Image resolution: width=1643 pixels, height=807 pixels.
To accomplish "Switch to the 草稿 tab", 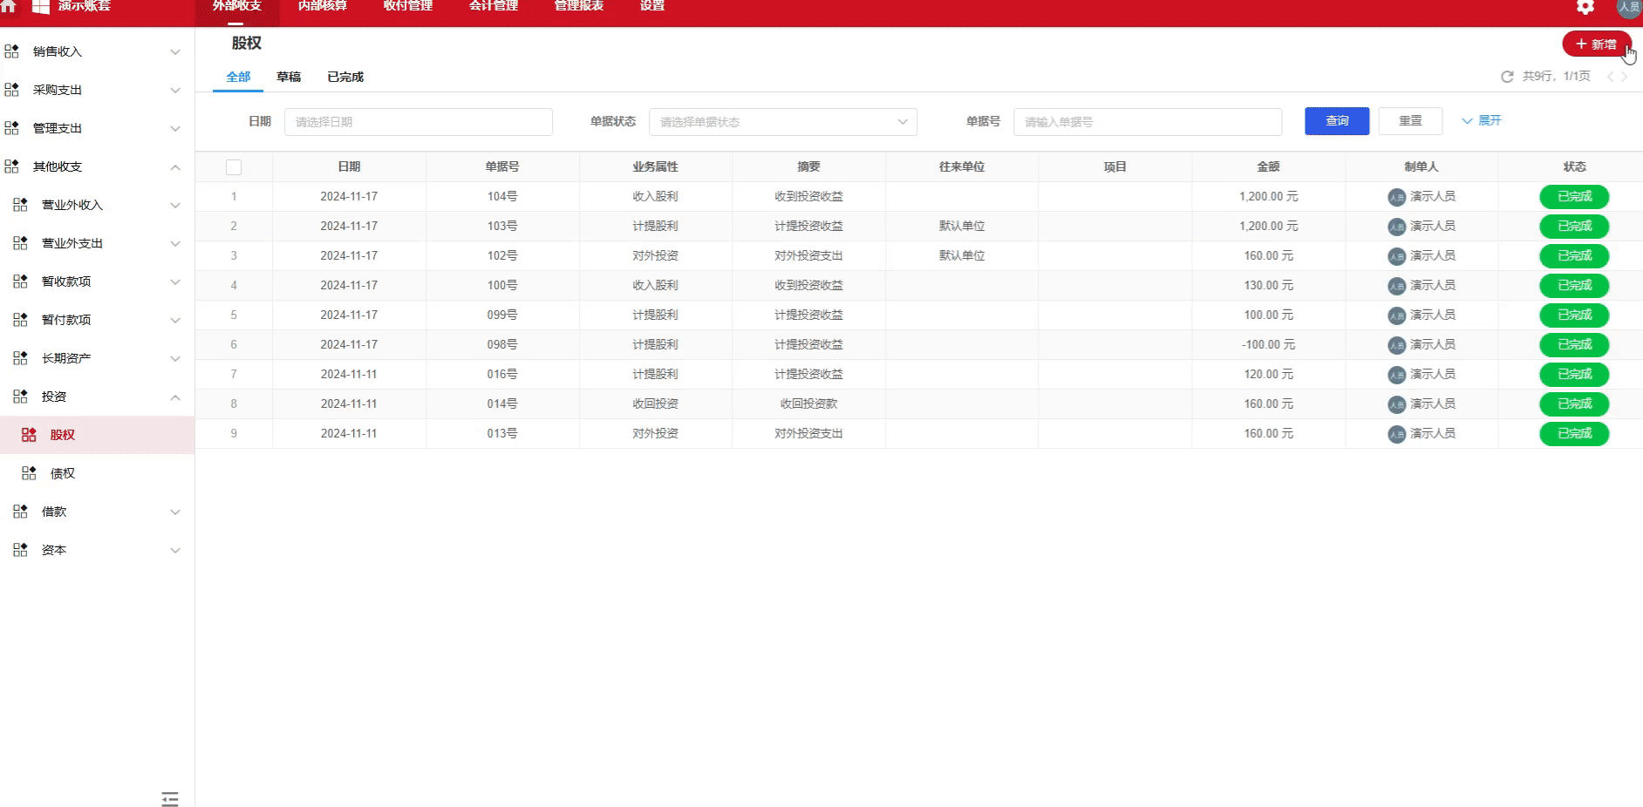I will tap(290, 77).
